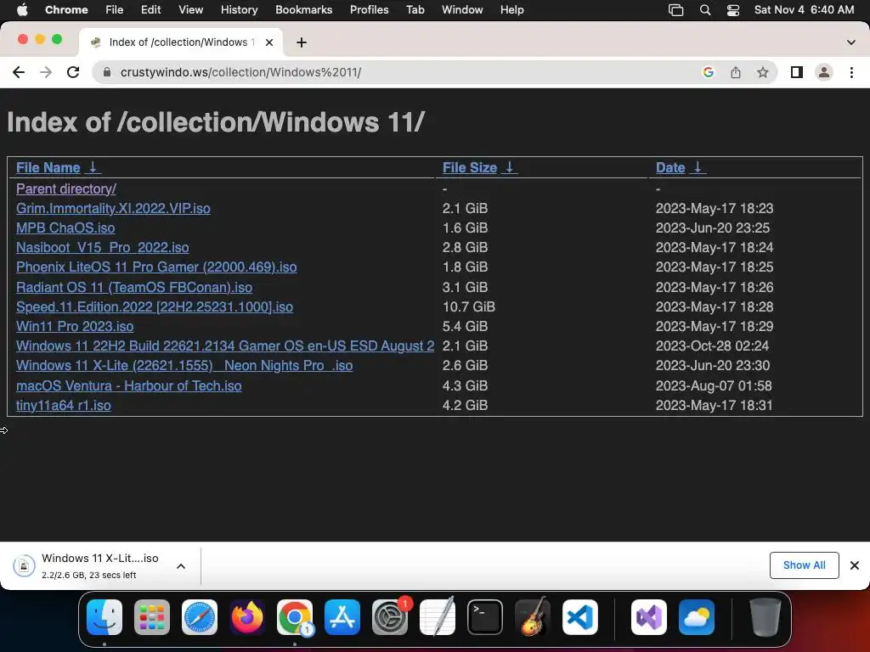The width and height of the screenshot is (870, 652).
Task: Click Show All downloads button
Action: (804, 565)
